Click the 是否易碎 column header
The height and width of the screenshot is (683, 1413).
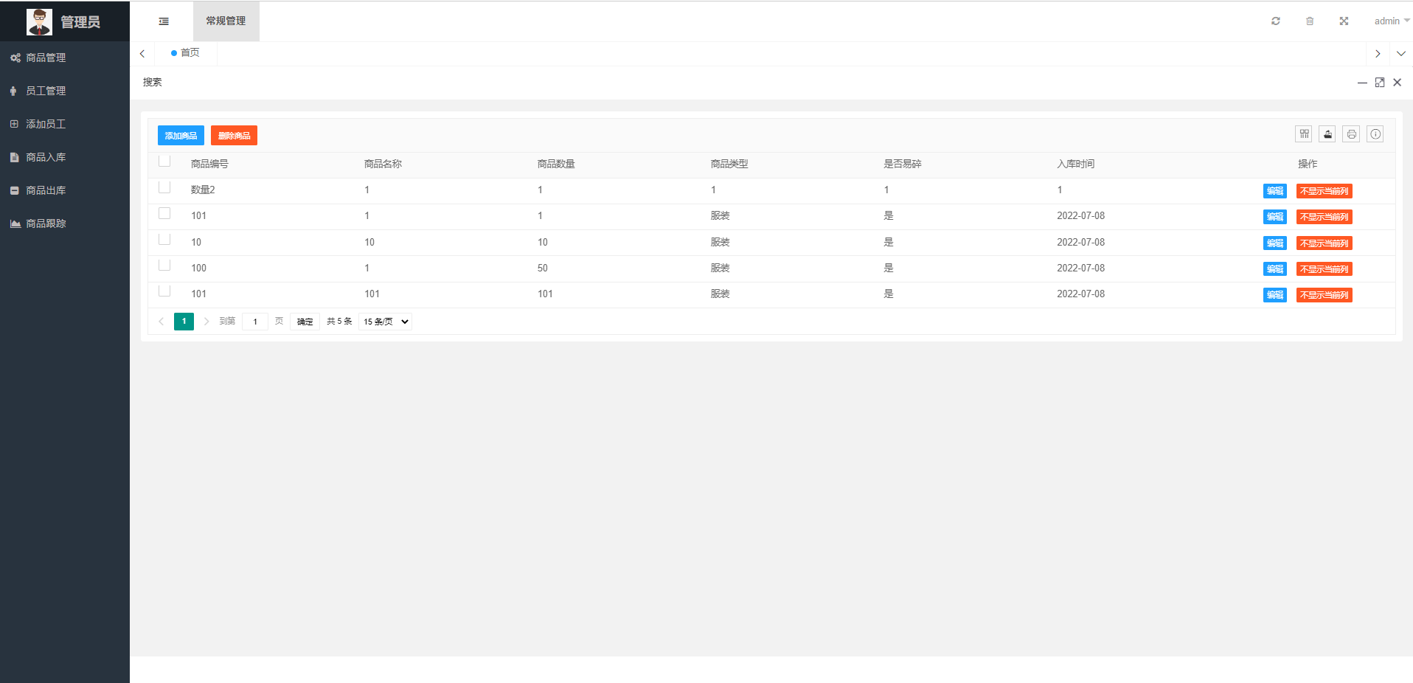(x=903, y=164)
